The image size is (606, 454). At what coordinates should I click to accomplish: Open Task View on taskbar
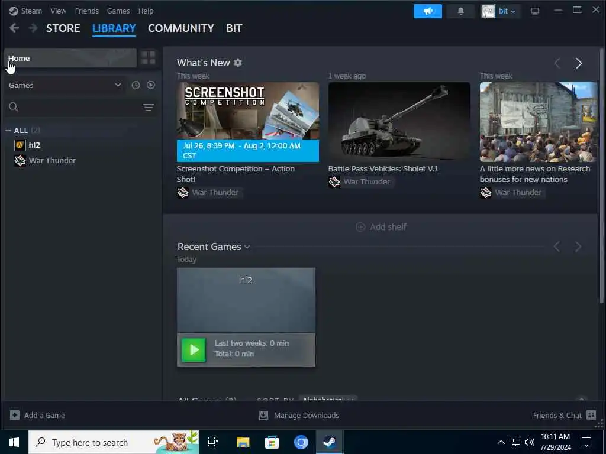(213, 442)
